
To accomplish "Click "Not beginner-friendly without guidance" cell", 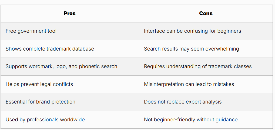I will point(191,120).
